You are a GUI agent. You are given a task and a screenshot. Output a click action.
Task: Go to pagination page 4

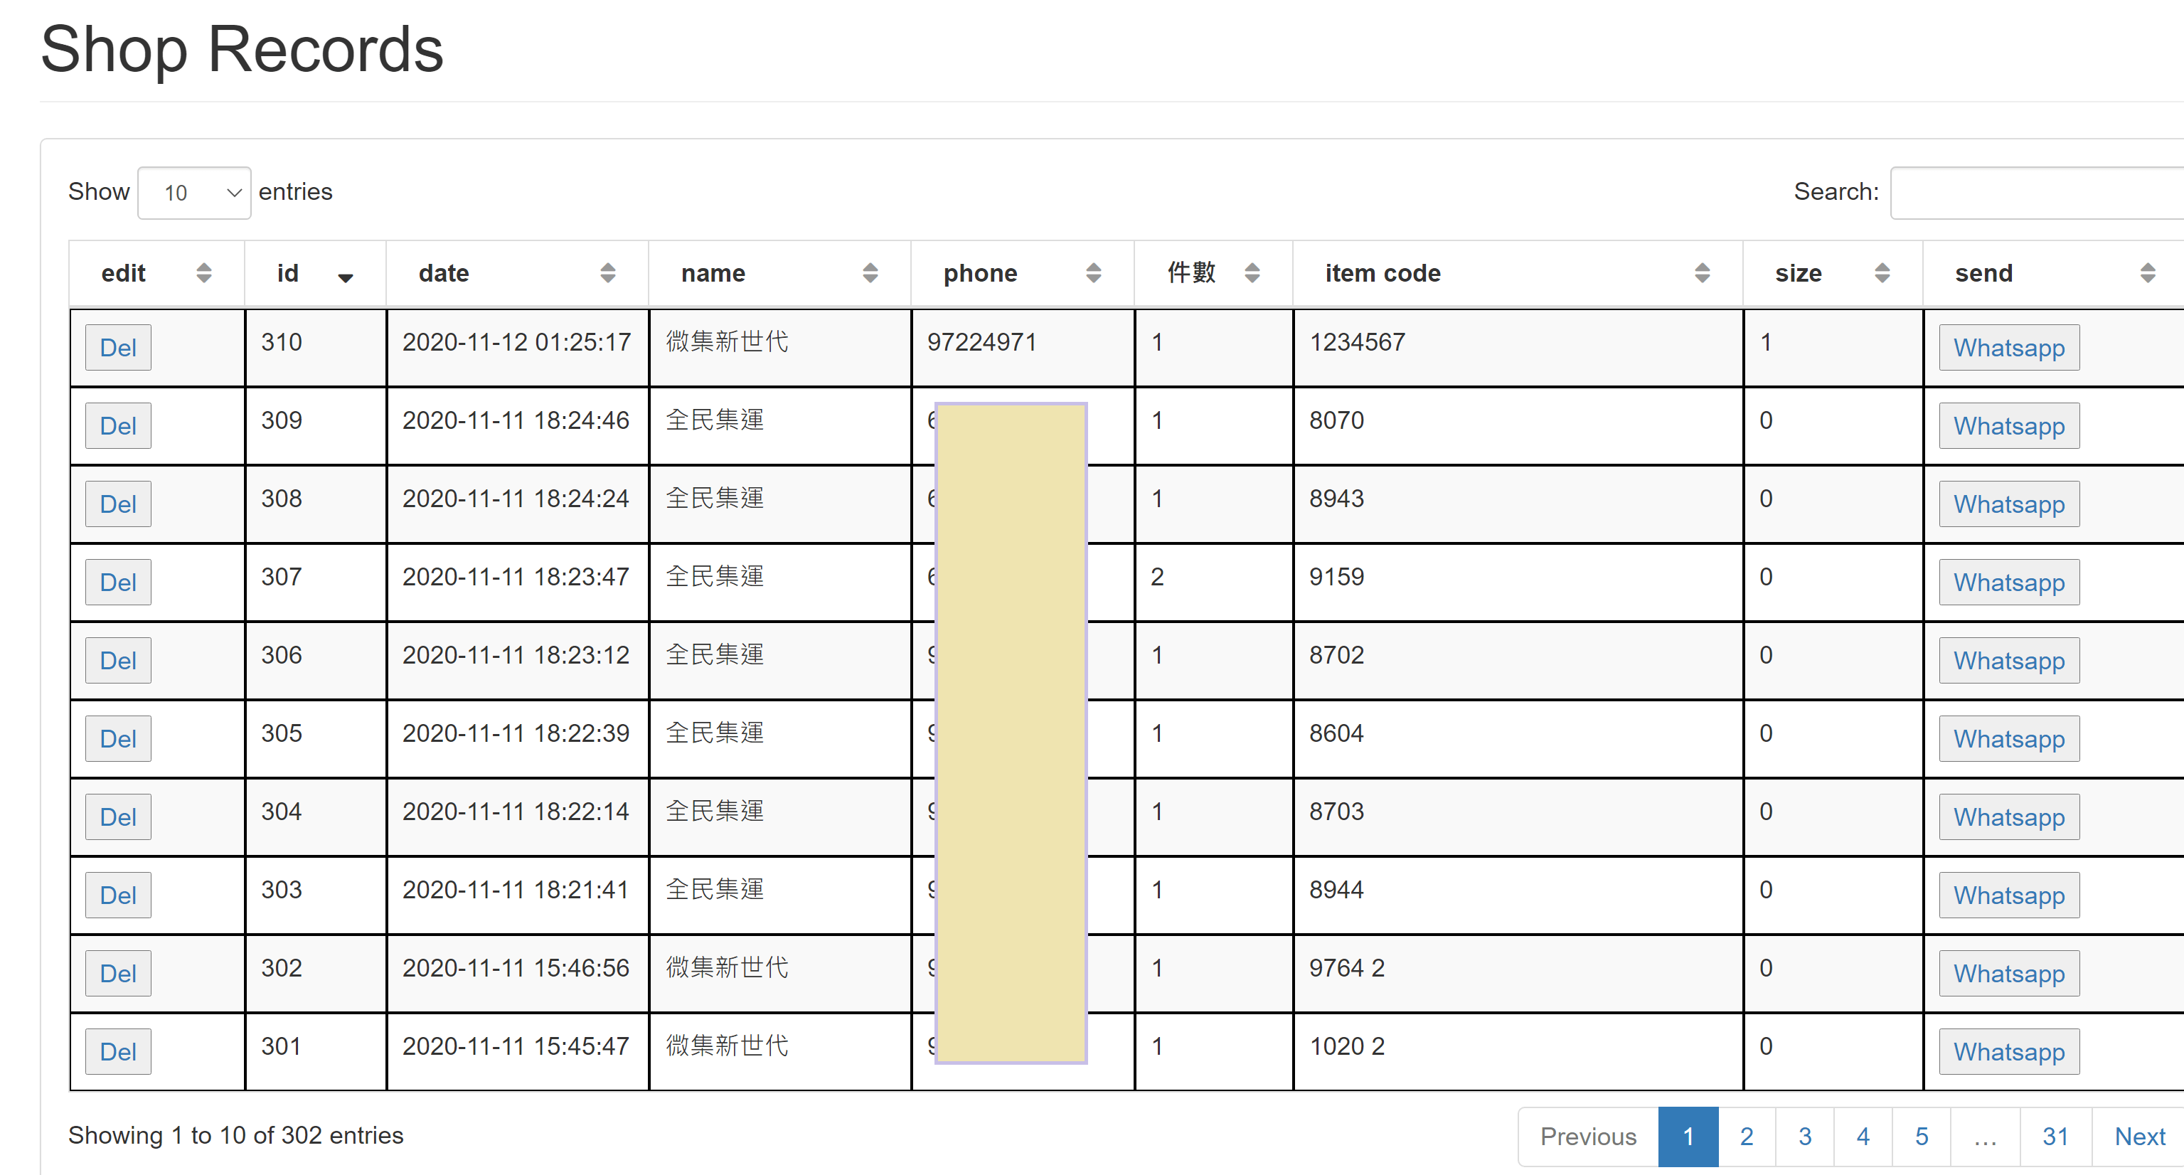pos(1863,1137)
